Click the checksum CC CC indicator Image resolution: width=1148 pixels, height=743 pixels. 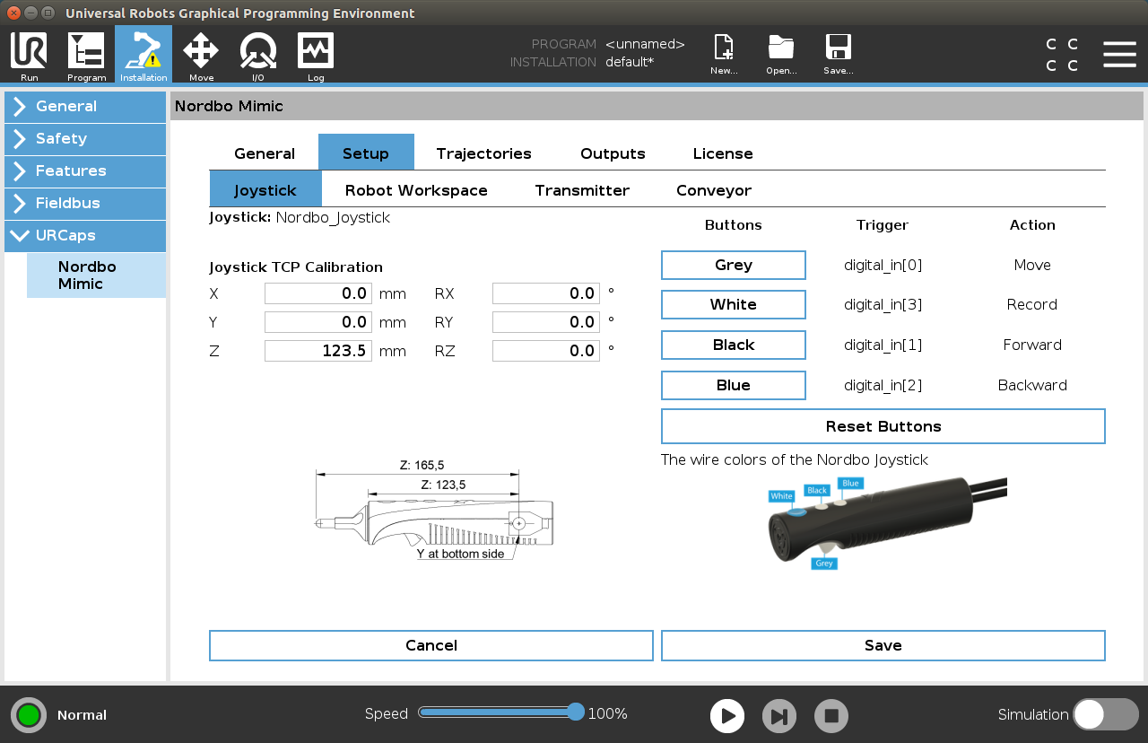pos(1063,55)
